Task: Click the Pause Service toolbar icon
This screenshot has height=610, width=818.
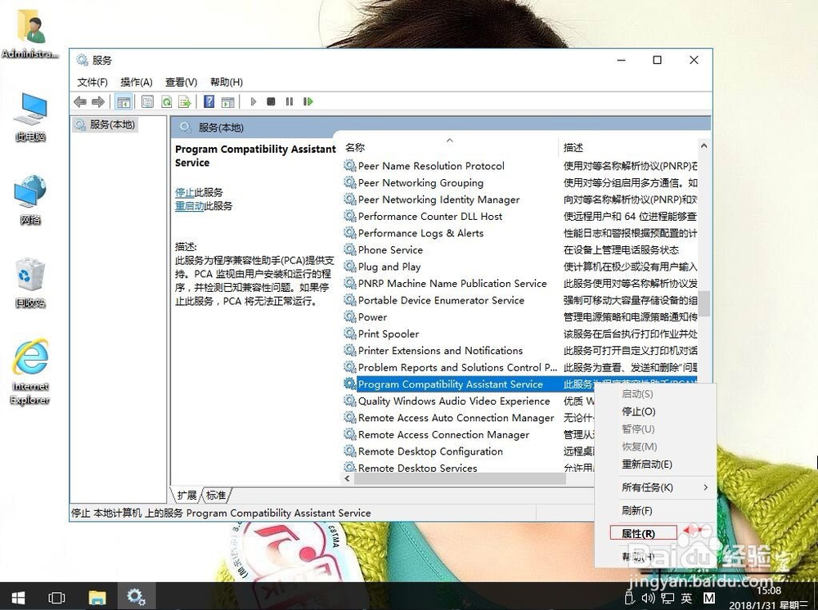Action: coord(289,101)
